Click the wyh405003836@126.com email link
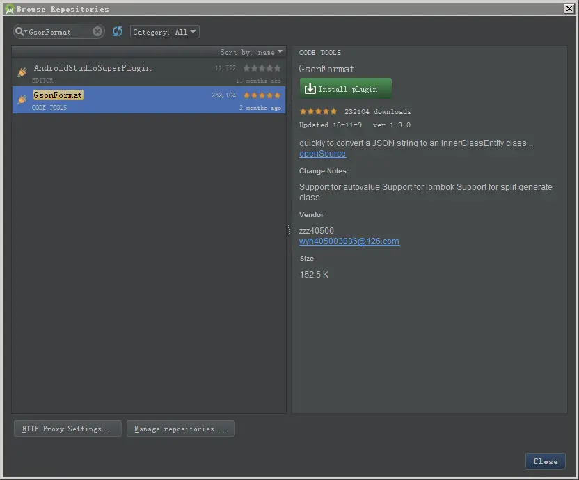This screenshot has width=579, height=480. coord(349,241)
